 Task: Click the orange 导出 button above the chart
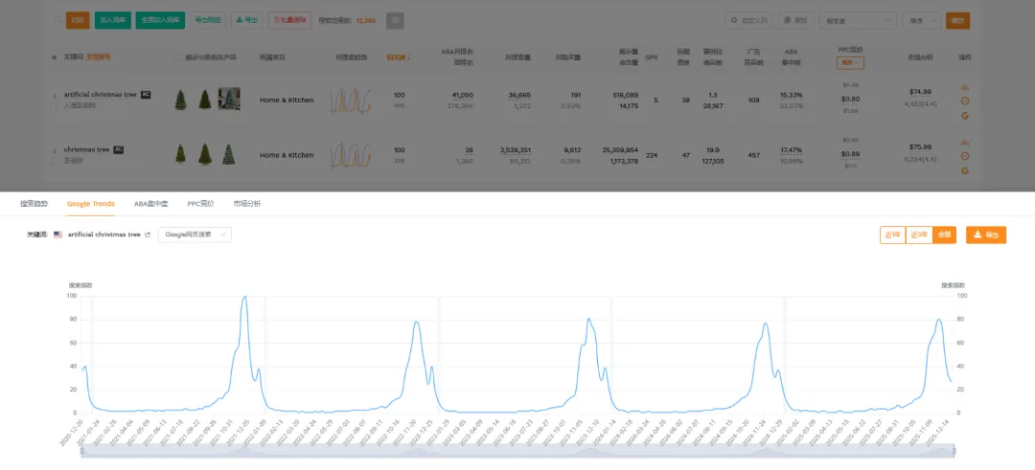click(x=986, y=235)
